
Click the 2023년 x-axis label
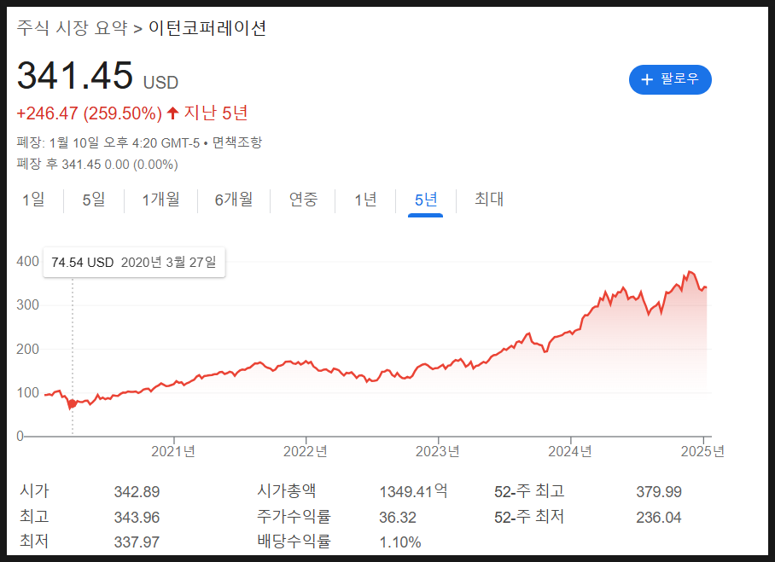click(438, 451)
